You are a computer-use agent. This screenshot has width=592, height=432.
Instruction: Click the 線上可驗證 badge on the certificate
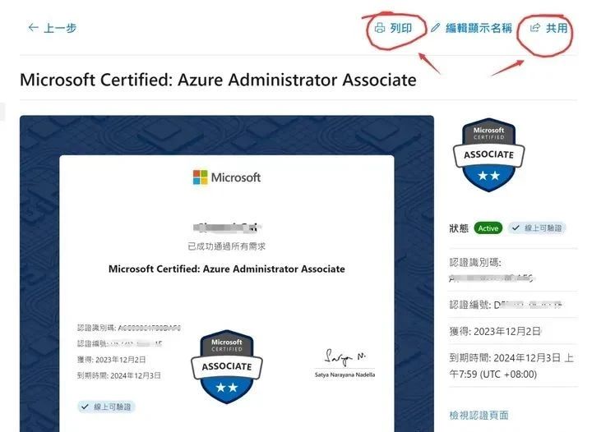106,407
